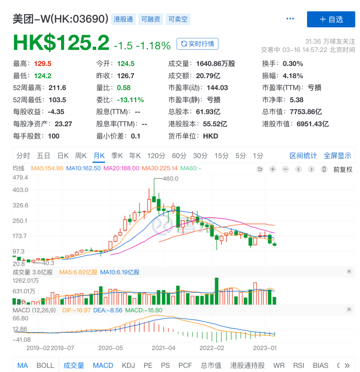Open the 前复权 adjustment dropdown
This screenshot has width=360, height=372.
(343, 170)
